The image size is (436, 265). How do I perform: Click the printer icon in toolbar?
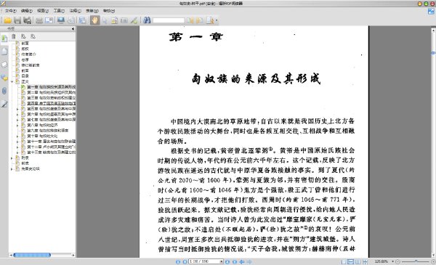tap(39, 20)
